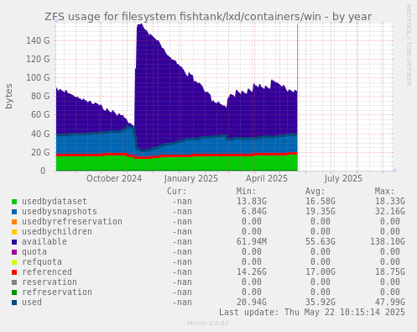Click the referenced min value 14.26G
The image size is (417, 332).
point(252,272)
